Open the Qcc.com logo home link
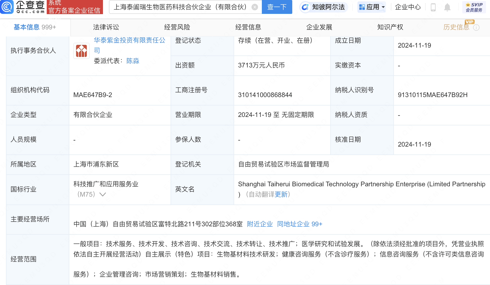This screenshot has height=285, width=490. [23, 7]
